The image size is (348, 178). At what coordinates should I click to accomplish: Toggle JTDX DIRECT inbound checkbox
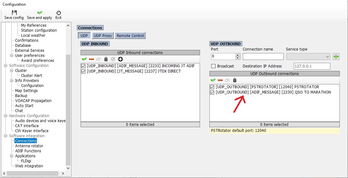[83, 71]
